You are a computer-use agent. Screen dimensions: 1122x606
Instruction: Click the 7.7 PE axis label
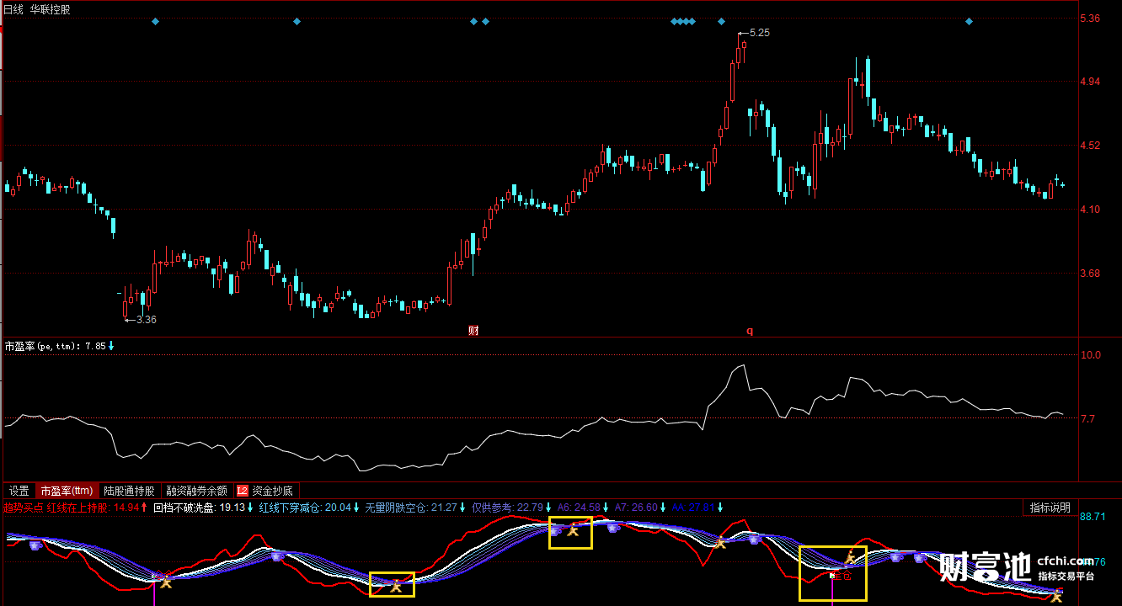point(1087,418)
